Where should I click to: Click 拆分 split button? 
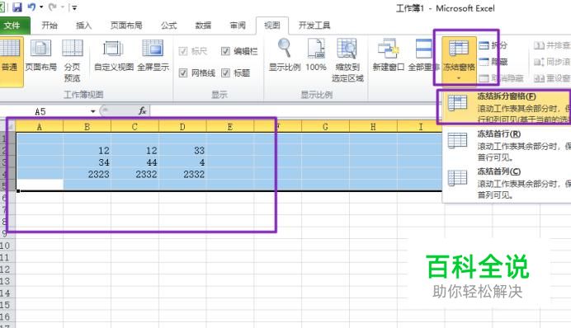[x=493, y=45]
